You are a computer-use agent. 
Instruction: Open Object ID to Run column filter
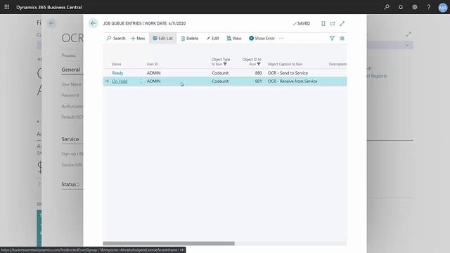point(259,64)
